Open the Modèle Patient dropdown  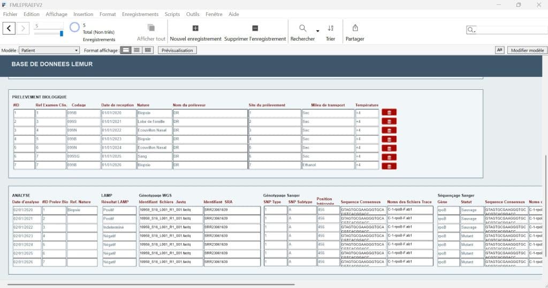tap(49, 50)
